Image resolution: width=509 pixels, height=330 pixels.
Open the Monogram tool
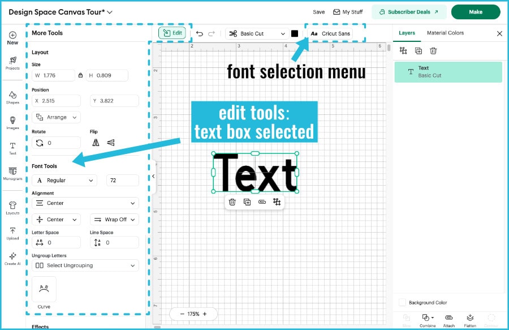pyautogui.click(x=12, y=174)
